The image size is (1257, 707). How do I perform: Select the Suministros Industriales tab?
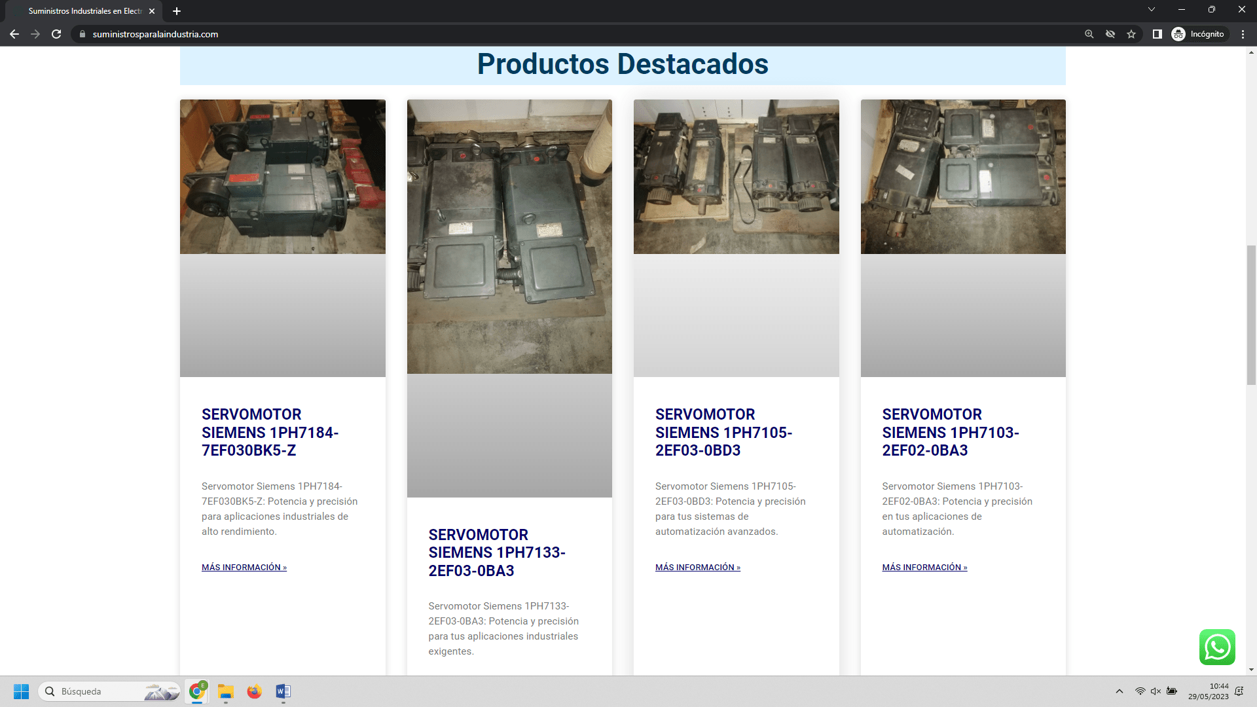tap(84, 11)
